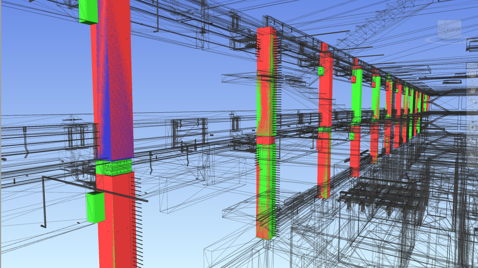Select the Orbit tool in navigation bar

click(472, 114)
